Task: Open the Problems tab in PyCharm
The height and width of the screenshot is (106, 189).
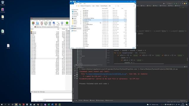Action: [86, 100]
